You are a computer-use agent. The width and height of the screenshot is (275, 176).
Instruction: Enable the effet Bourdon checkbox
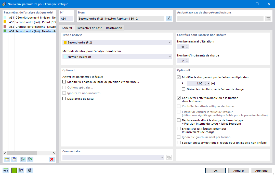pos(179,120)
